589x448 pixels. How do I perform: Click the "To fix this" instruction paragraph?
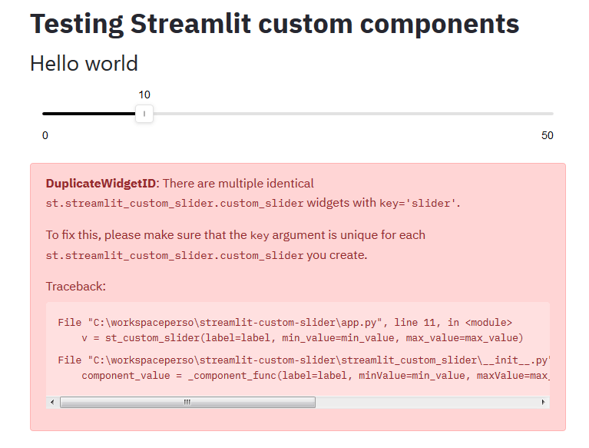pyautogui.click(x=235, y=235)
